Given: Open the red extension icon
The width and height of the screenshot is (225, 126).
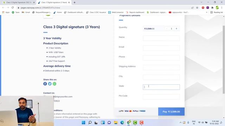Looking at the screenshot, I should (x=203, y=8).
